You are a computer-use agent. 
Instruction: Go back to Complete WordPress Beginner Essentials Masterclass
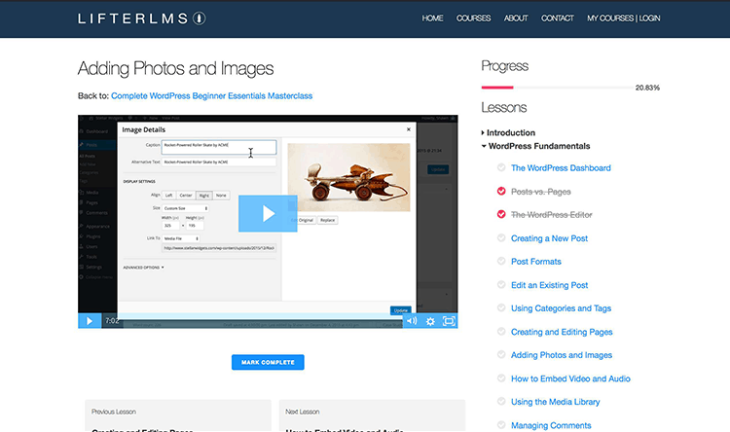212,96
